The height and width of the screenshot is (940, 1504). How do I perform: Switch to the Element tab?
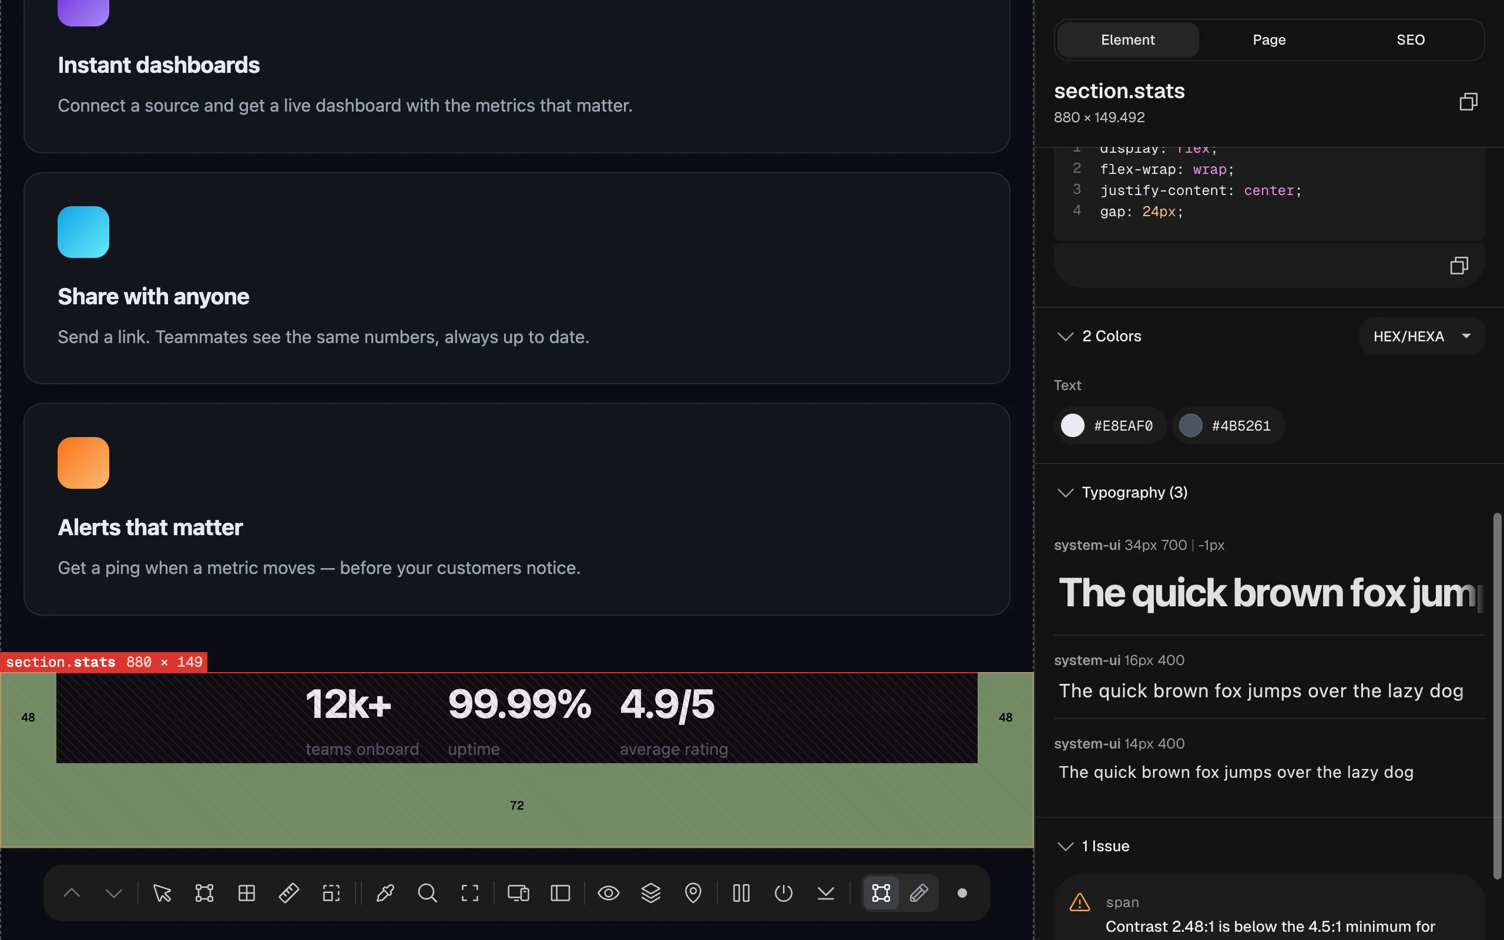pos(1127,40)
